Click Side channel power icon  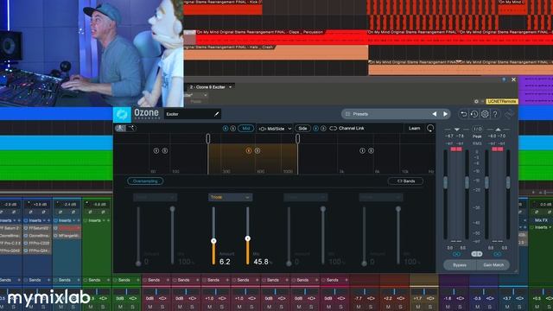coord(315,129)
